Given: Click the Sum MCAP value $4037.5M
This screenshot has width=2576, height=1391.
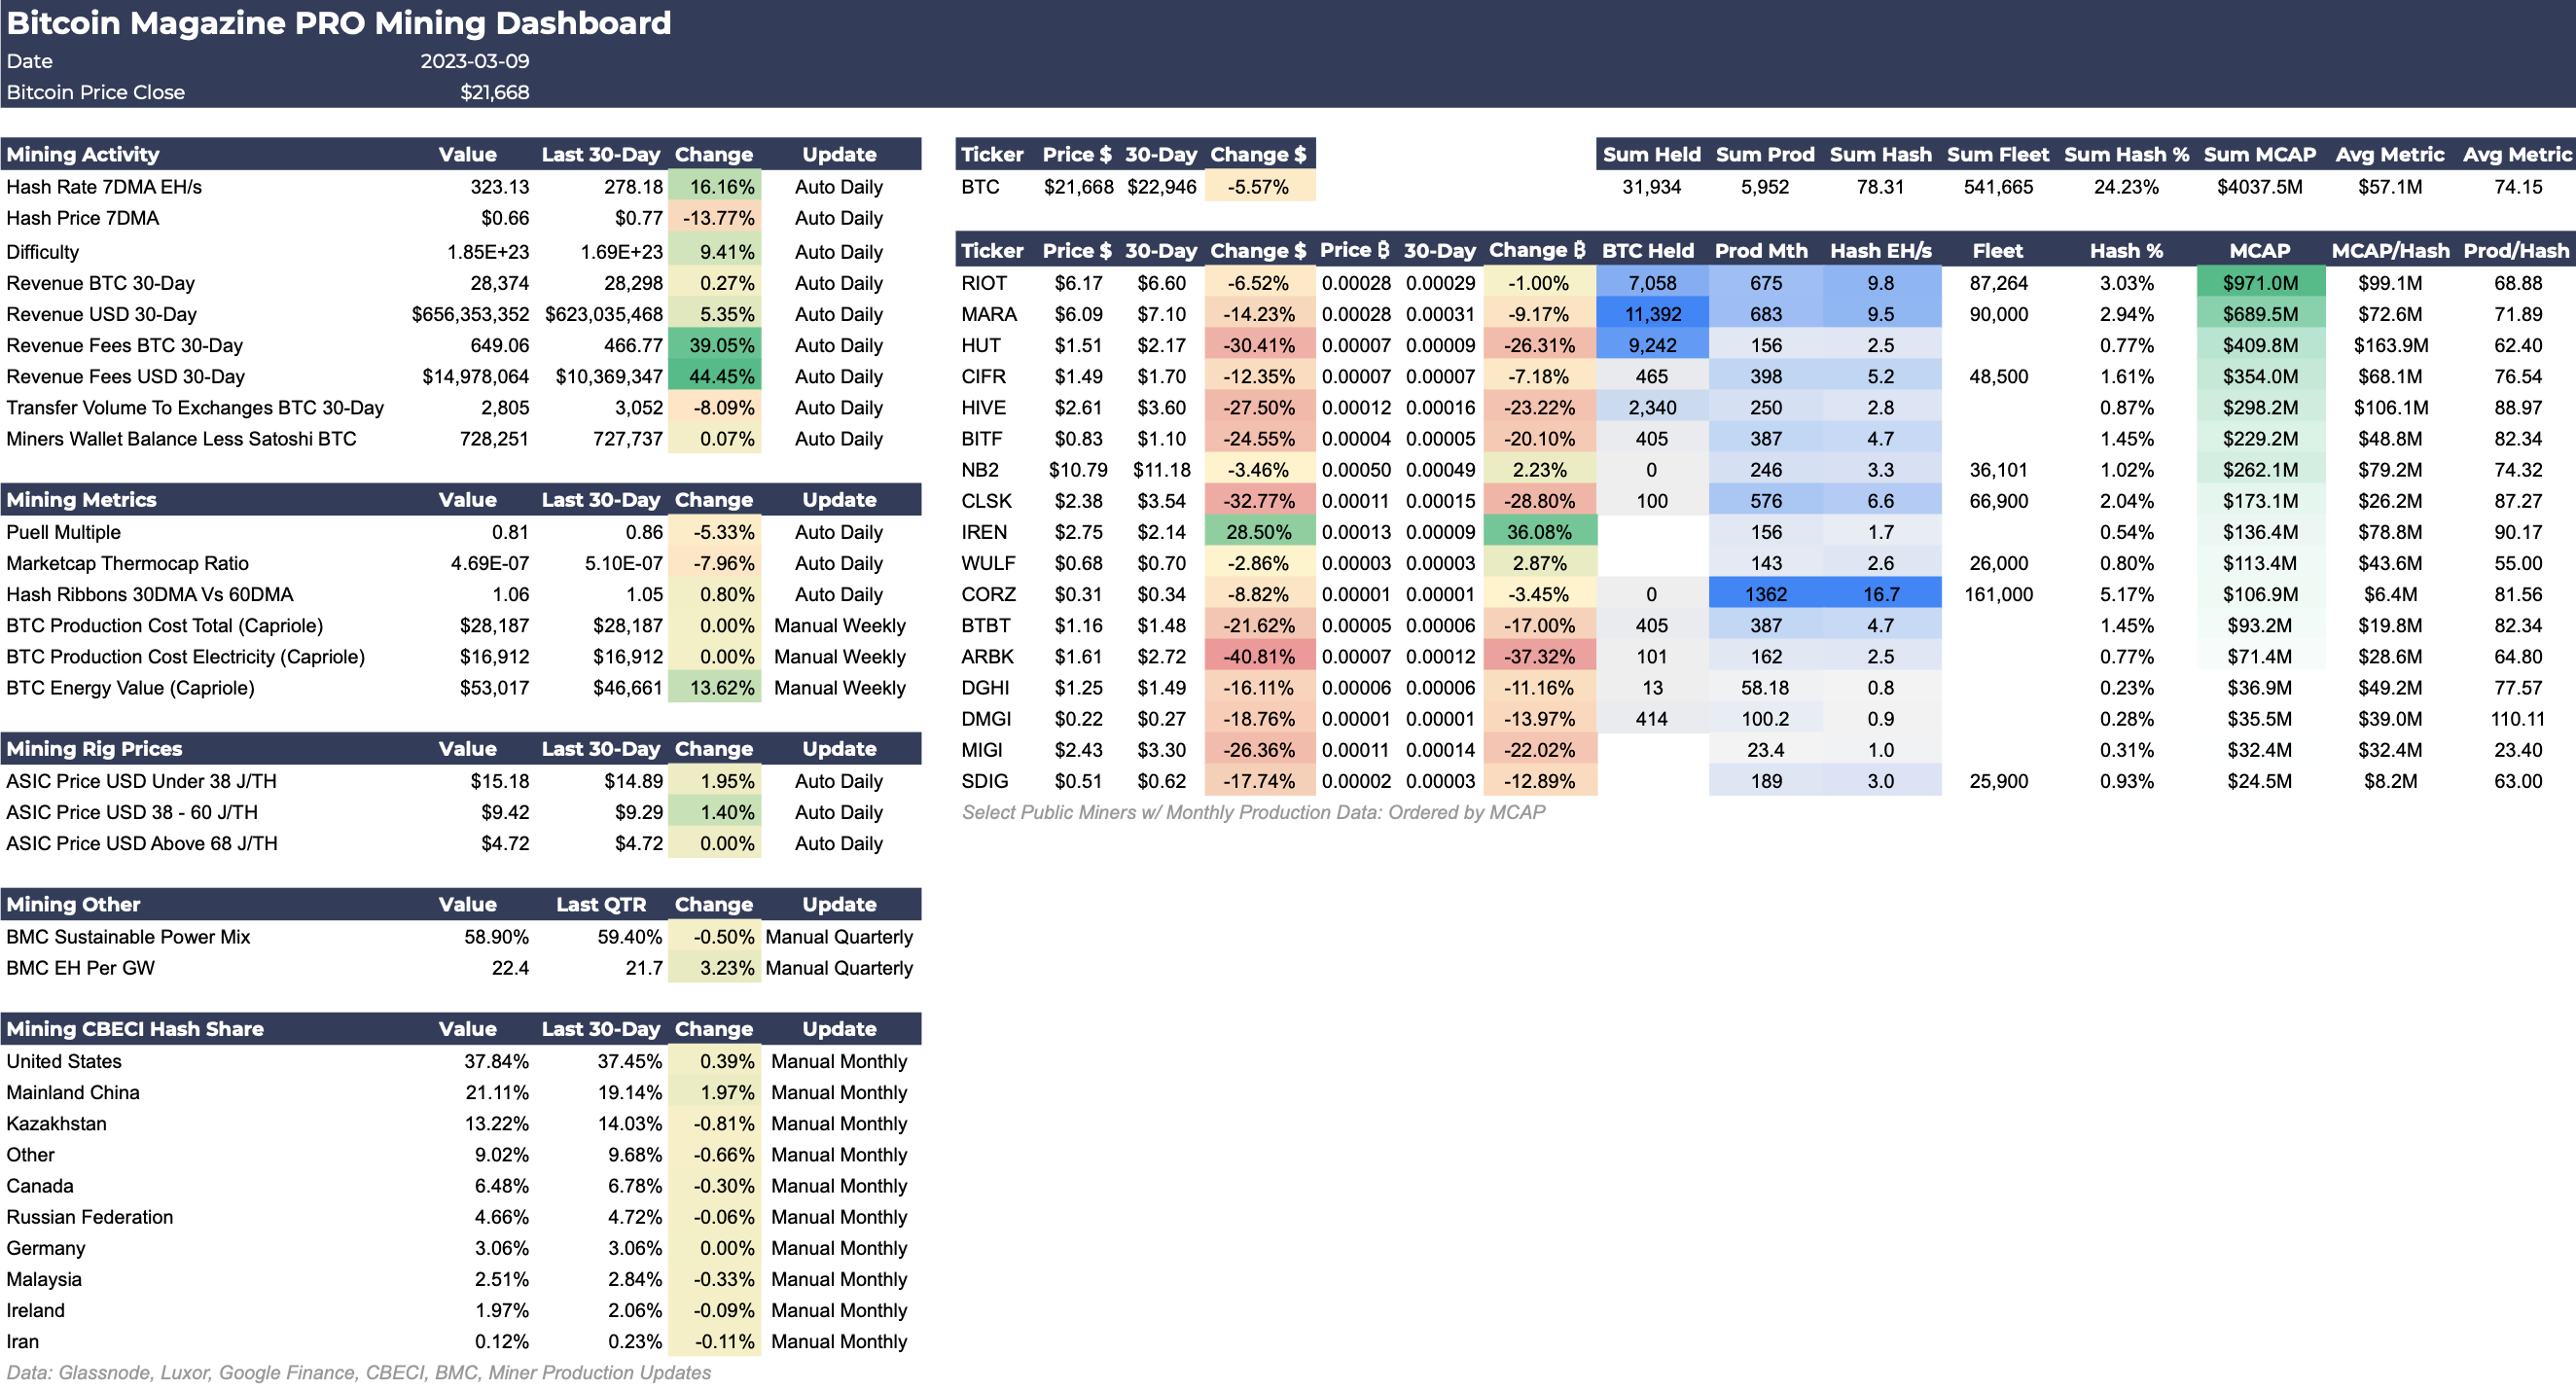Looking at the screenshot, I should [x=2259, y=187].
